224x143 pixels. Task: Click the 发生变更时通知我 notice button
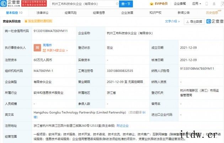tap(38, 21)
